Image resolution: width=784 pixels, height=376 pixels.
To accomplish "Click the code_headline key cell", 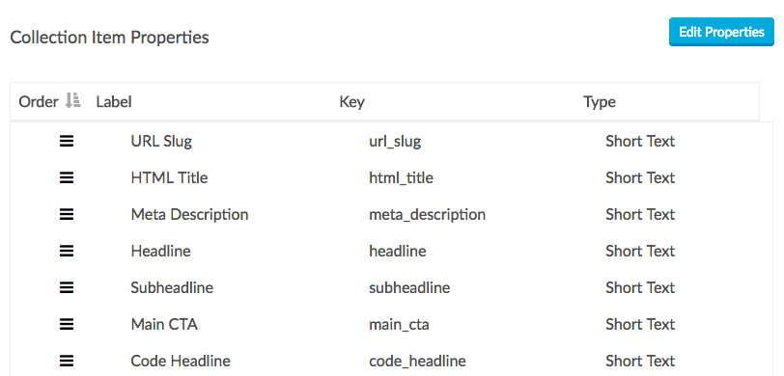I will click(x=417, y=361).
